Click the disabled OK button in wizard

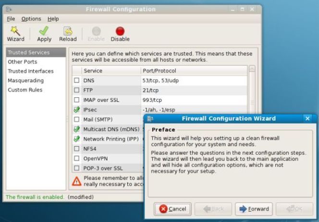pyautogui.click(x=294, y=209)
